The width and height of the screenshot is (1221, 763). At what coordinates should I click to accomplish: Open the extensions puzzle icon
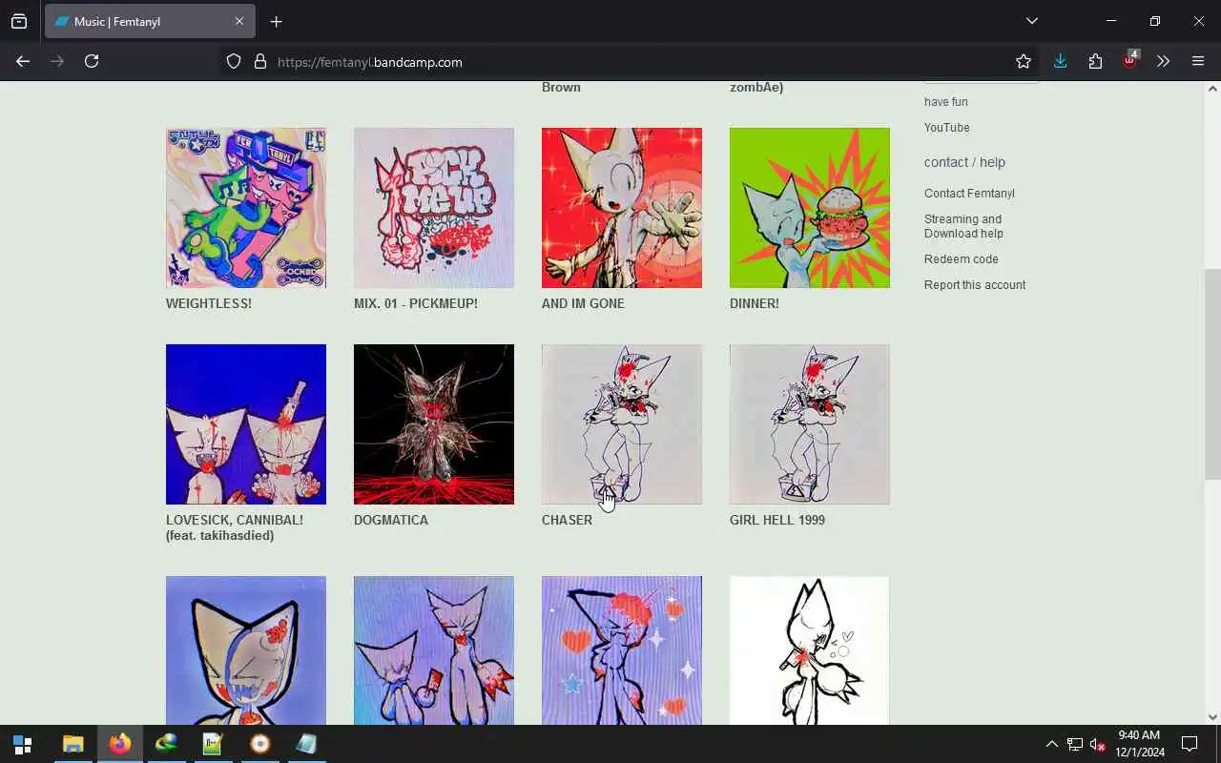1095,61
